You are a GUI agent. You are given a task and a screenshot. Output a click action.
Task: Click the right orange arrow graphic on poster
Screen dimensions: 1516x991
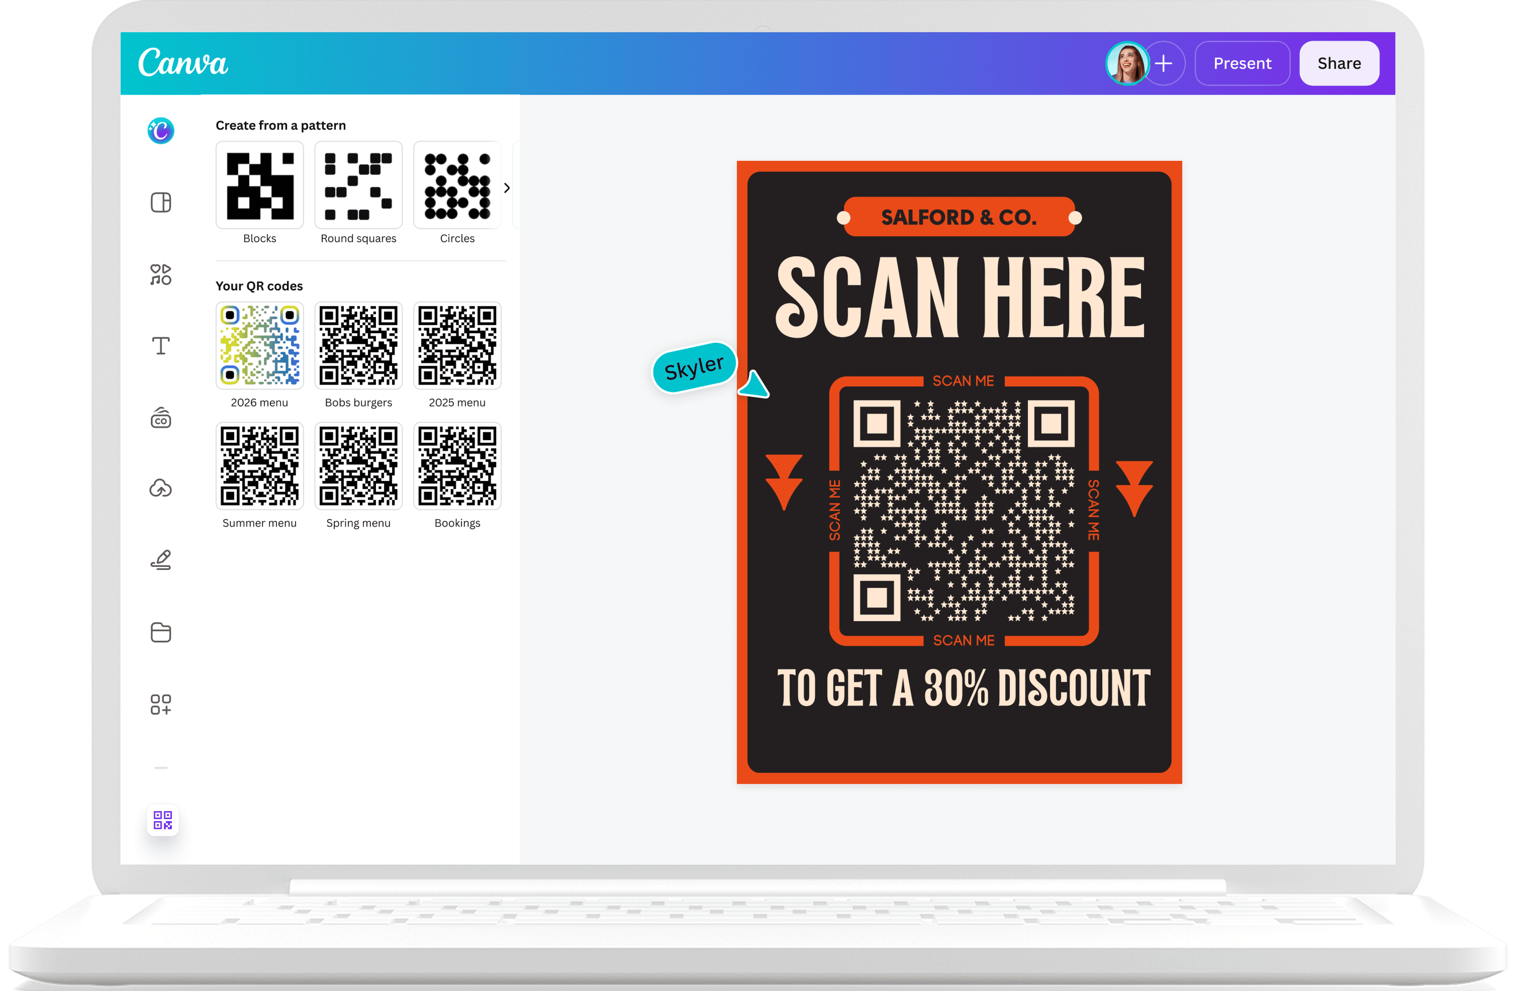(1134, 489)
